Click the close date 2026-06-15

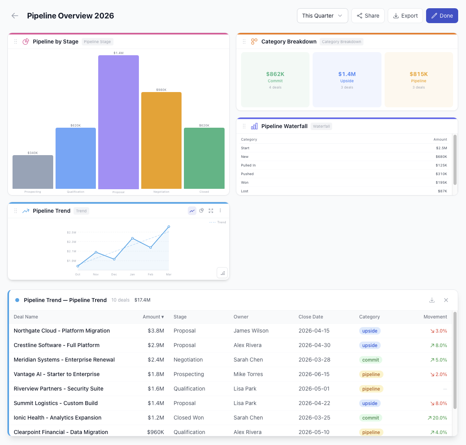[x=314, y=374]
